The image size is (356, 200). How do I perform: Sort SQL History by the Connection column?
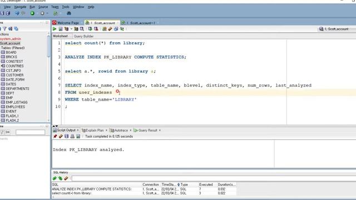[151, 184]
